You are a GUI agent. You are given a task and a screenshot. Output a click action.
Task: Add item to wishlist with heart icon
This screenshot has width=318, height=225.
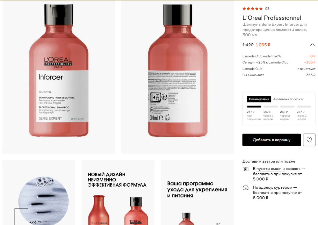click(309, 140)
